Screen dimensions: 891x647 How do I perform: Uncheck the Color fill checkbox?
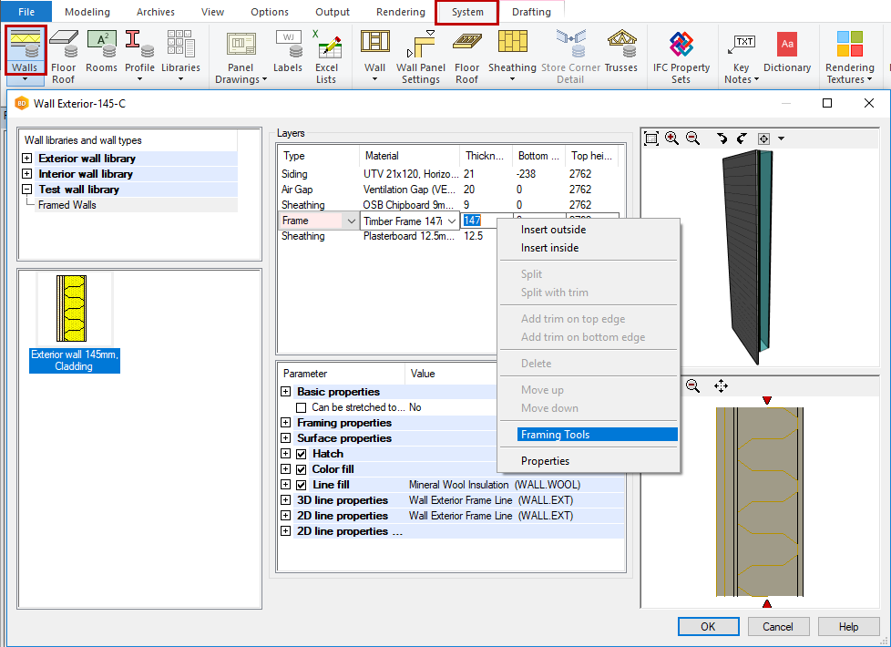click(302, 469)
